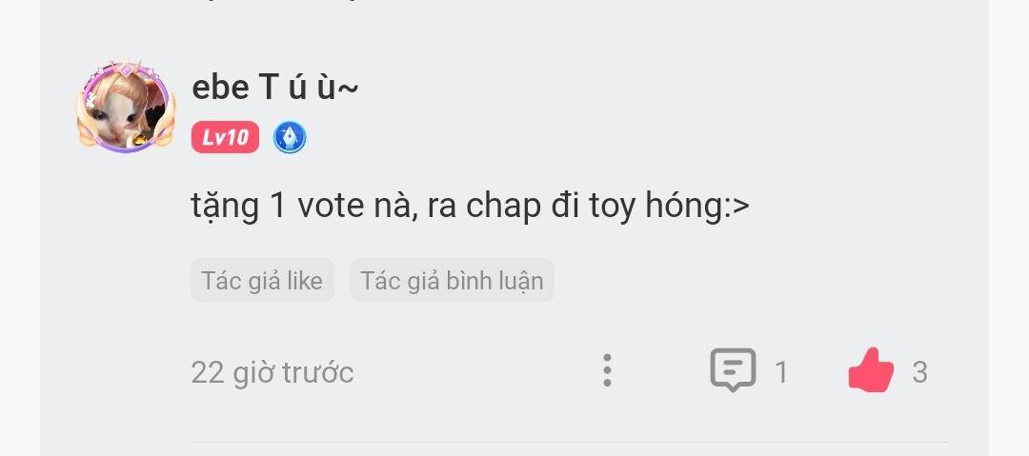Click the "Tác giả like" tag
Viewport: 1029px width, 456px height.
coord(263,281)
